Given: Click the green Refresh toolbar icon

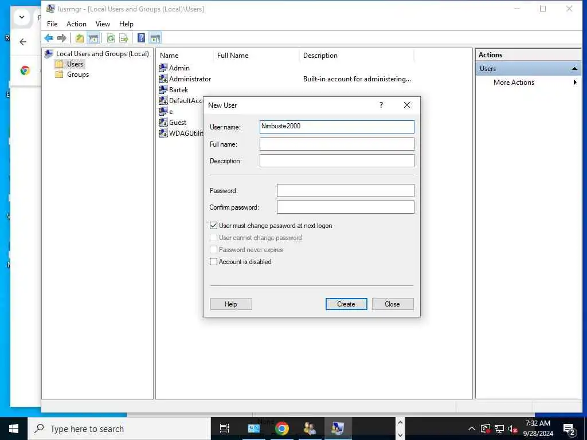Looking at the screenshot, I should [x=111, y=38].
